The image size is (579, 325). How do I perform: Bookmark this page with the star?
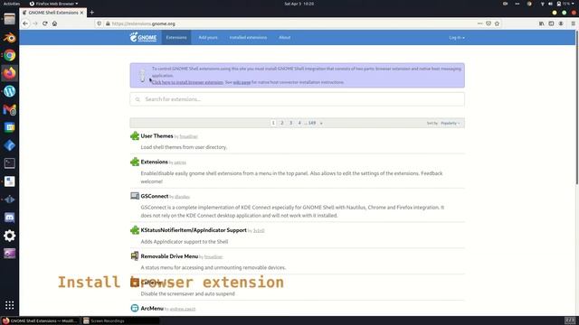click(x=497, y=23)
